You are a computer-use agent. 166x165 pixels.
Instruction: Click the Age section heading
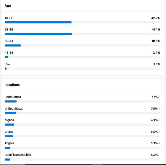click(x=8, y=6)
